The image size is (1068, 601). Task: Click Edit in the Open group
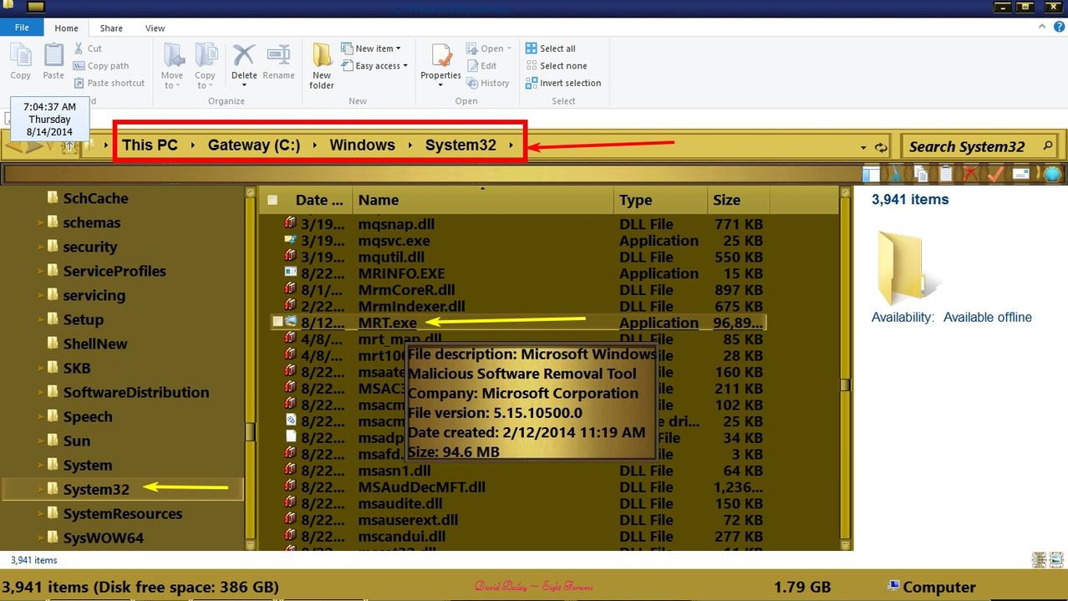pos(481,66)
